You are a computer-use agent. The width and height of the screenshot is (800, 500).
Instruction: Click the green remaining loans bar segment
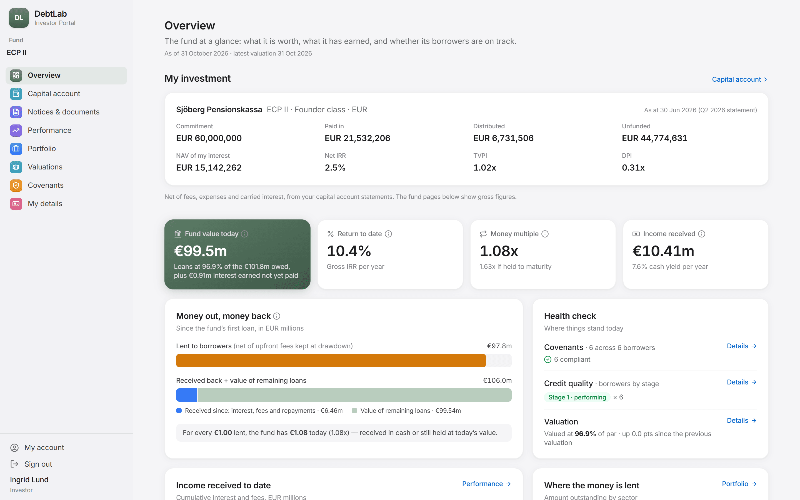pos(354,395)
